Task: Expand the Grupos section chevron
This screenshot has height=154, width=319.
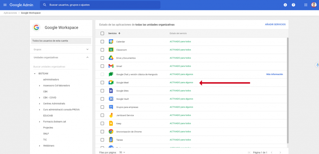Action: 88,49
